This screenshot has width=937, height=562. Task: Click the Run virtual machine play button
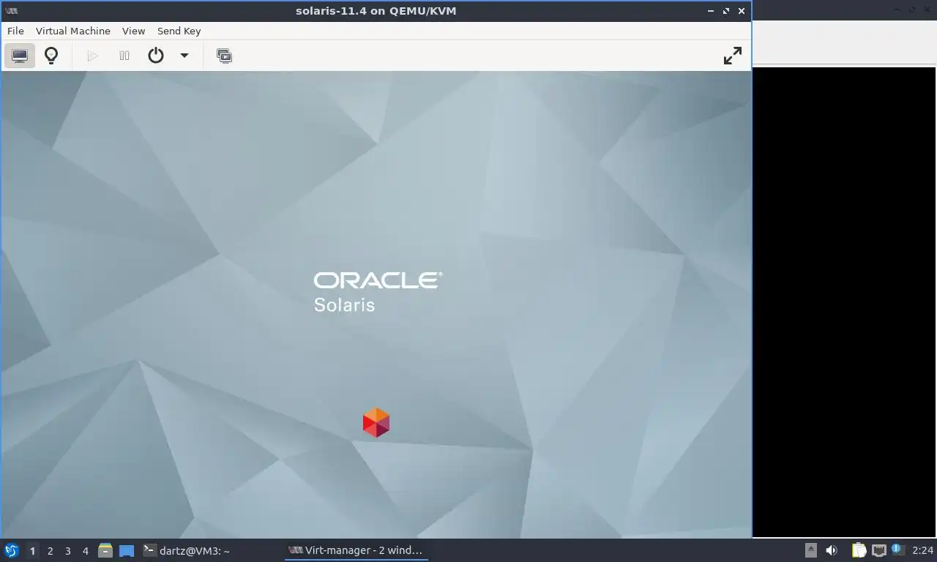point(92,56)
